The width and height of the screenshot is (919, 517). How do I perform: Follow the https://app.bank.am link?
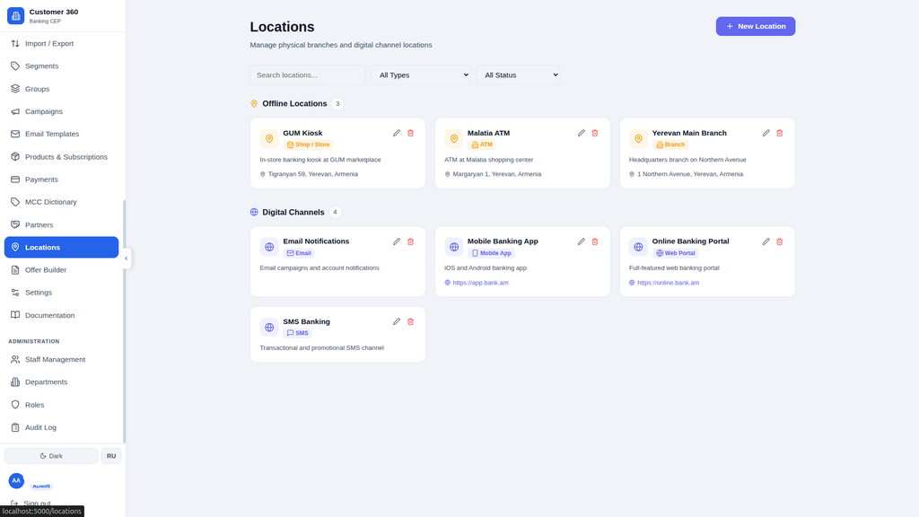click(x=481, y=283)
